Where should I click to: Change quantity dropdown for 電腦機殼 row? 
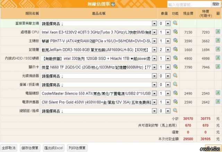[164, 94]
